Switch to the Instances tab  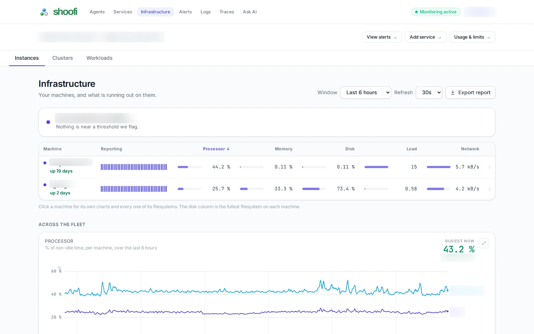27,58
